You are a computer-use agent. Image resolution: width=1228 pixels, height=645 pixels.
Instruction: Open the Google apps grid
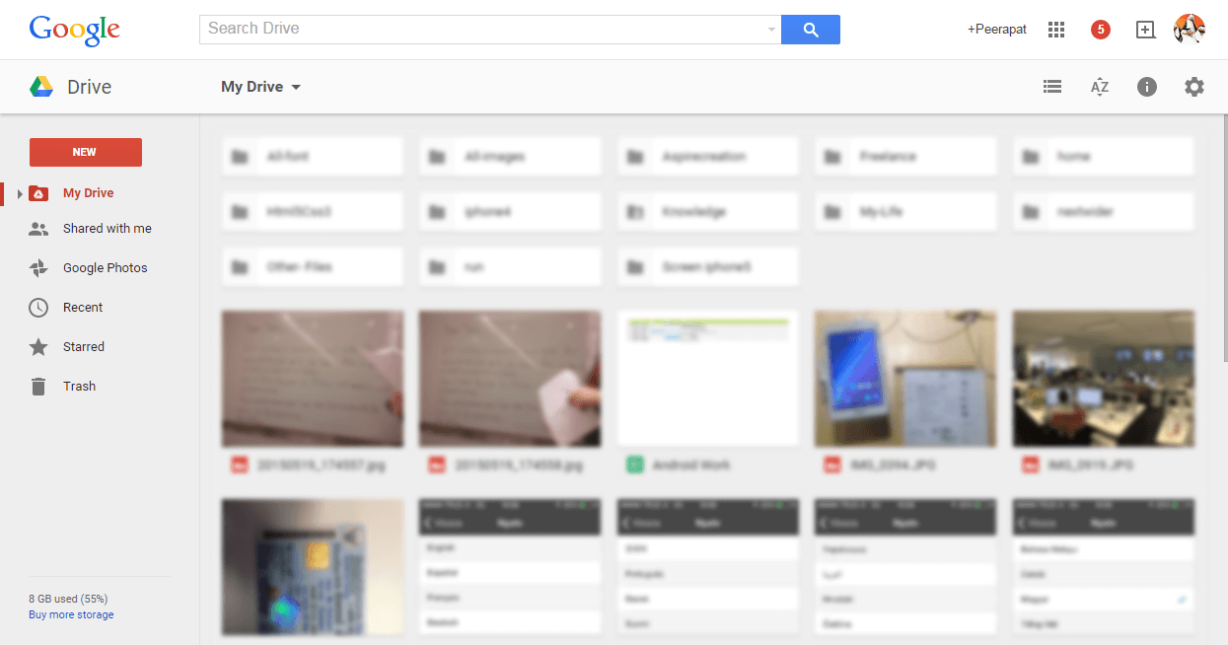tap(1056, 30)
